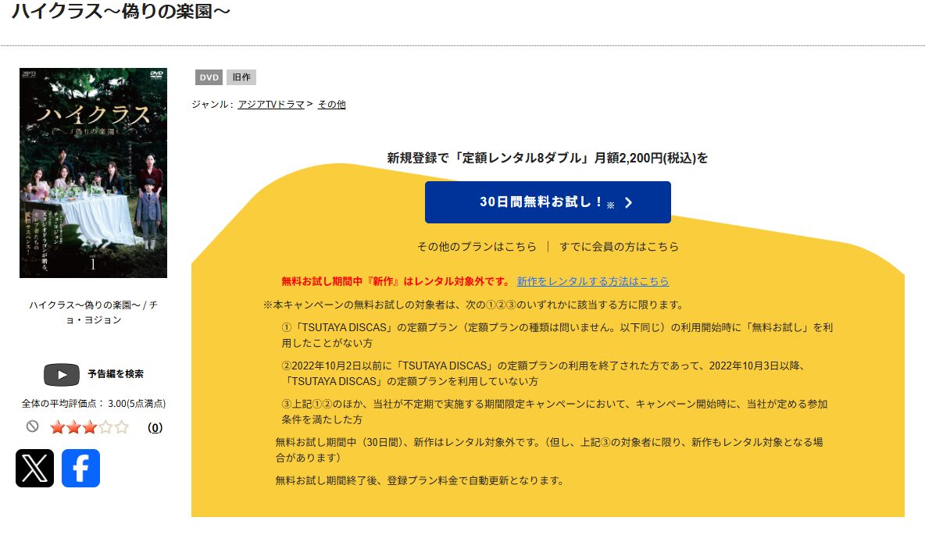
Task: Click the 新規登録で「定額レンタル8ダブル」 heading
Action: click(548, 158)
